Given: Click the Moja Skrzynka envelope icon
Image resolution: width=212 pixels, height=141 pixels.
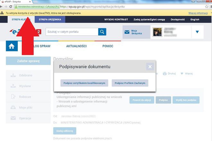Looking at the screenshot, I should coord(127,32).
